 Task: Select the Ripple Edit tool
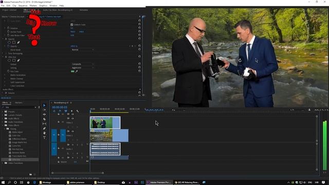point(44,115)
